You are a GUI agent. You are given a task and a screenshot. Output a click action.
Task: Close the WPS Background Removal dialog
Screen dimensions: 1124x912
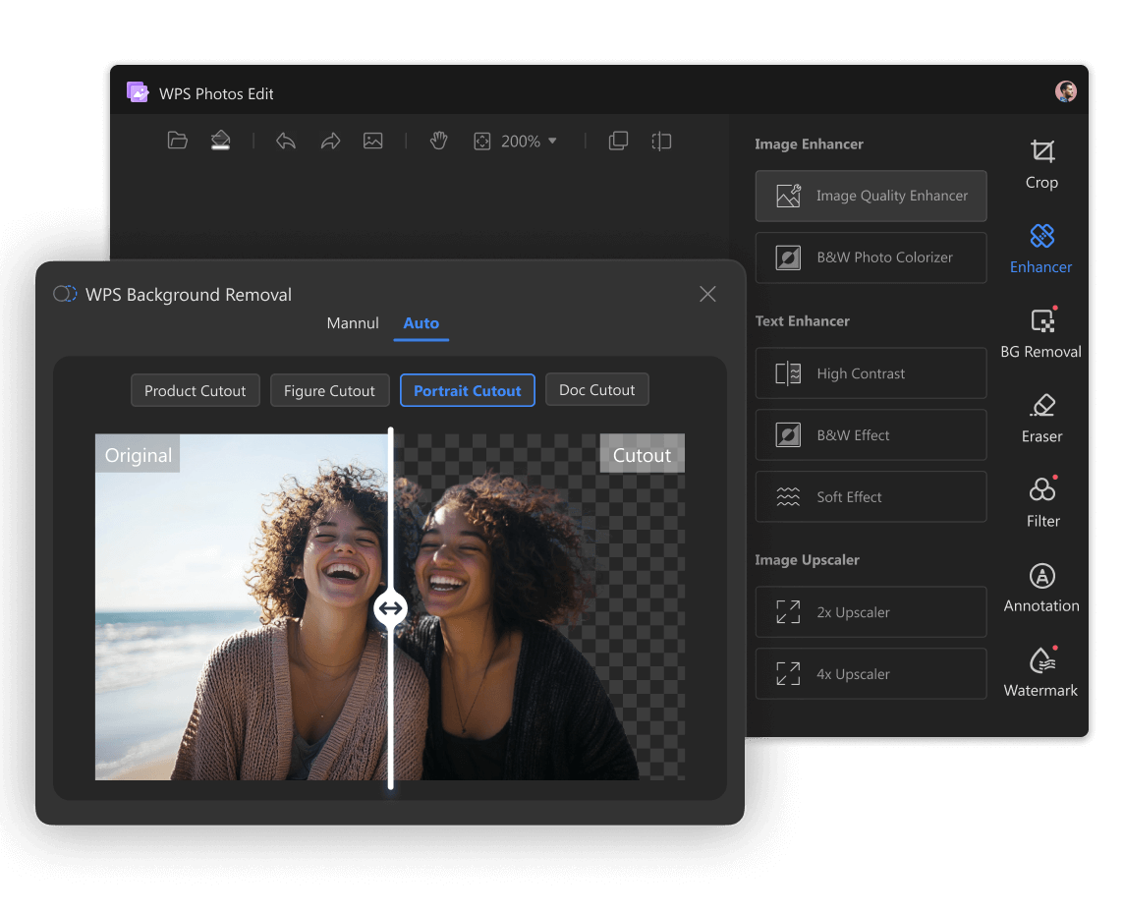click(x=707, y=294)
